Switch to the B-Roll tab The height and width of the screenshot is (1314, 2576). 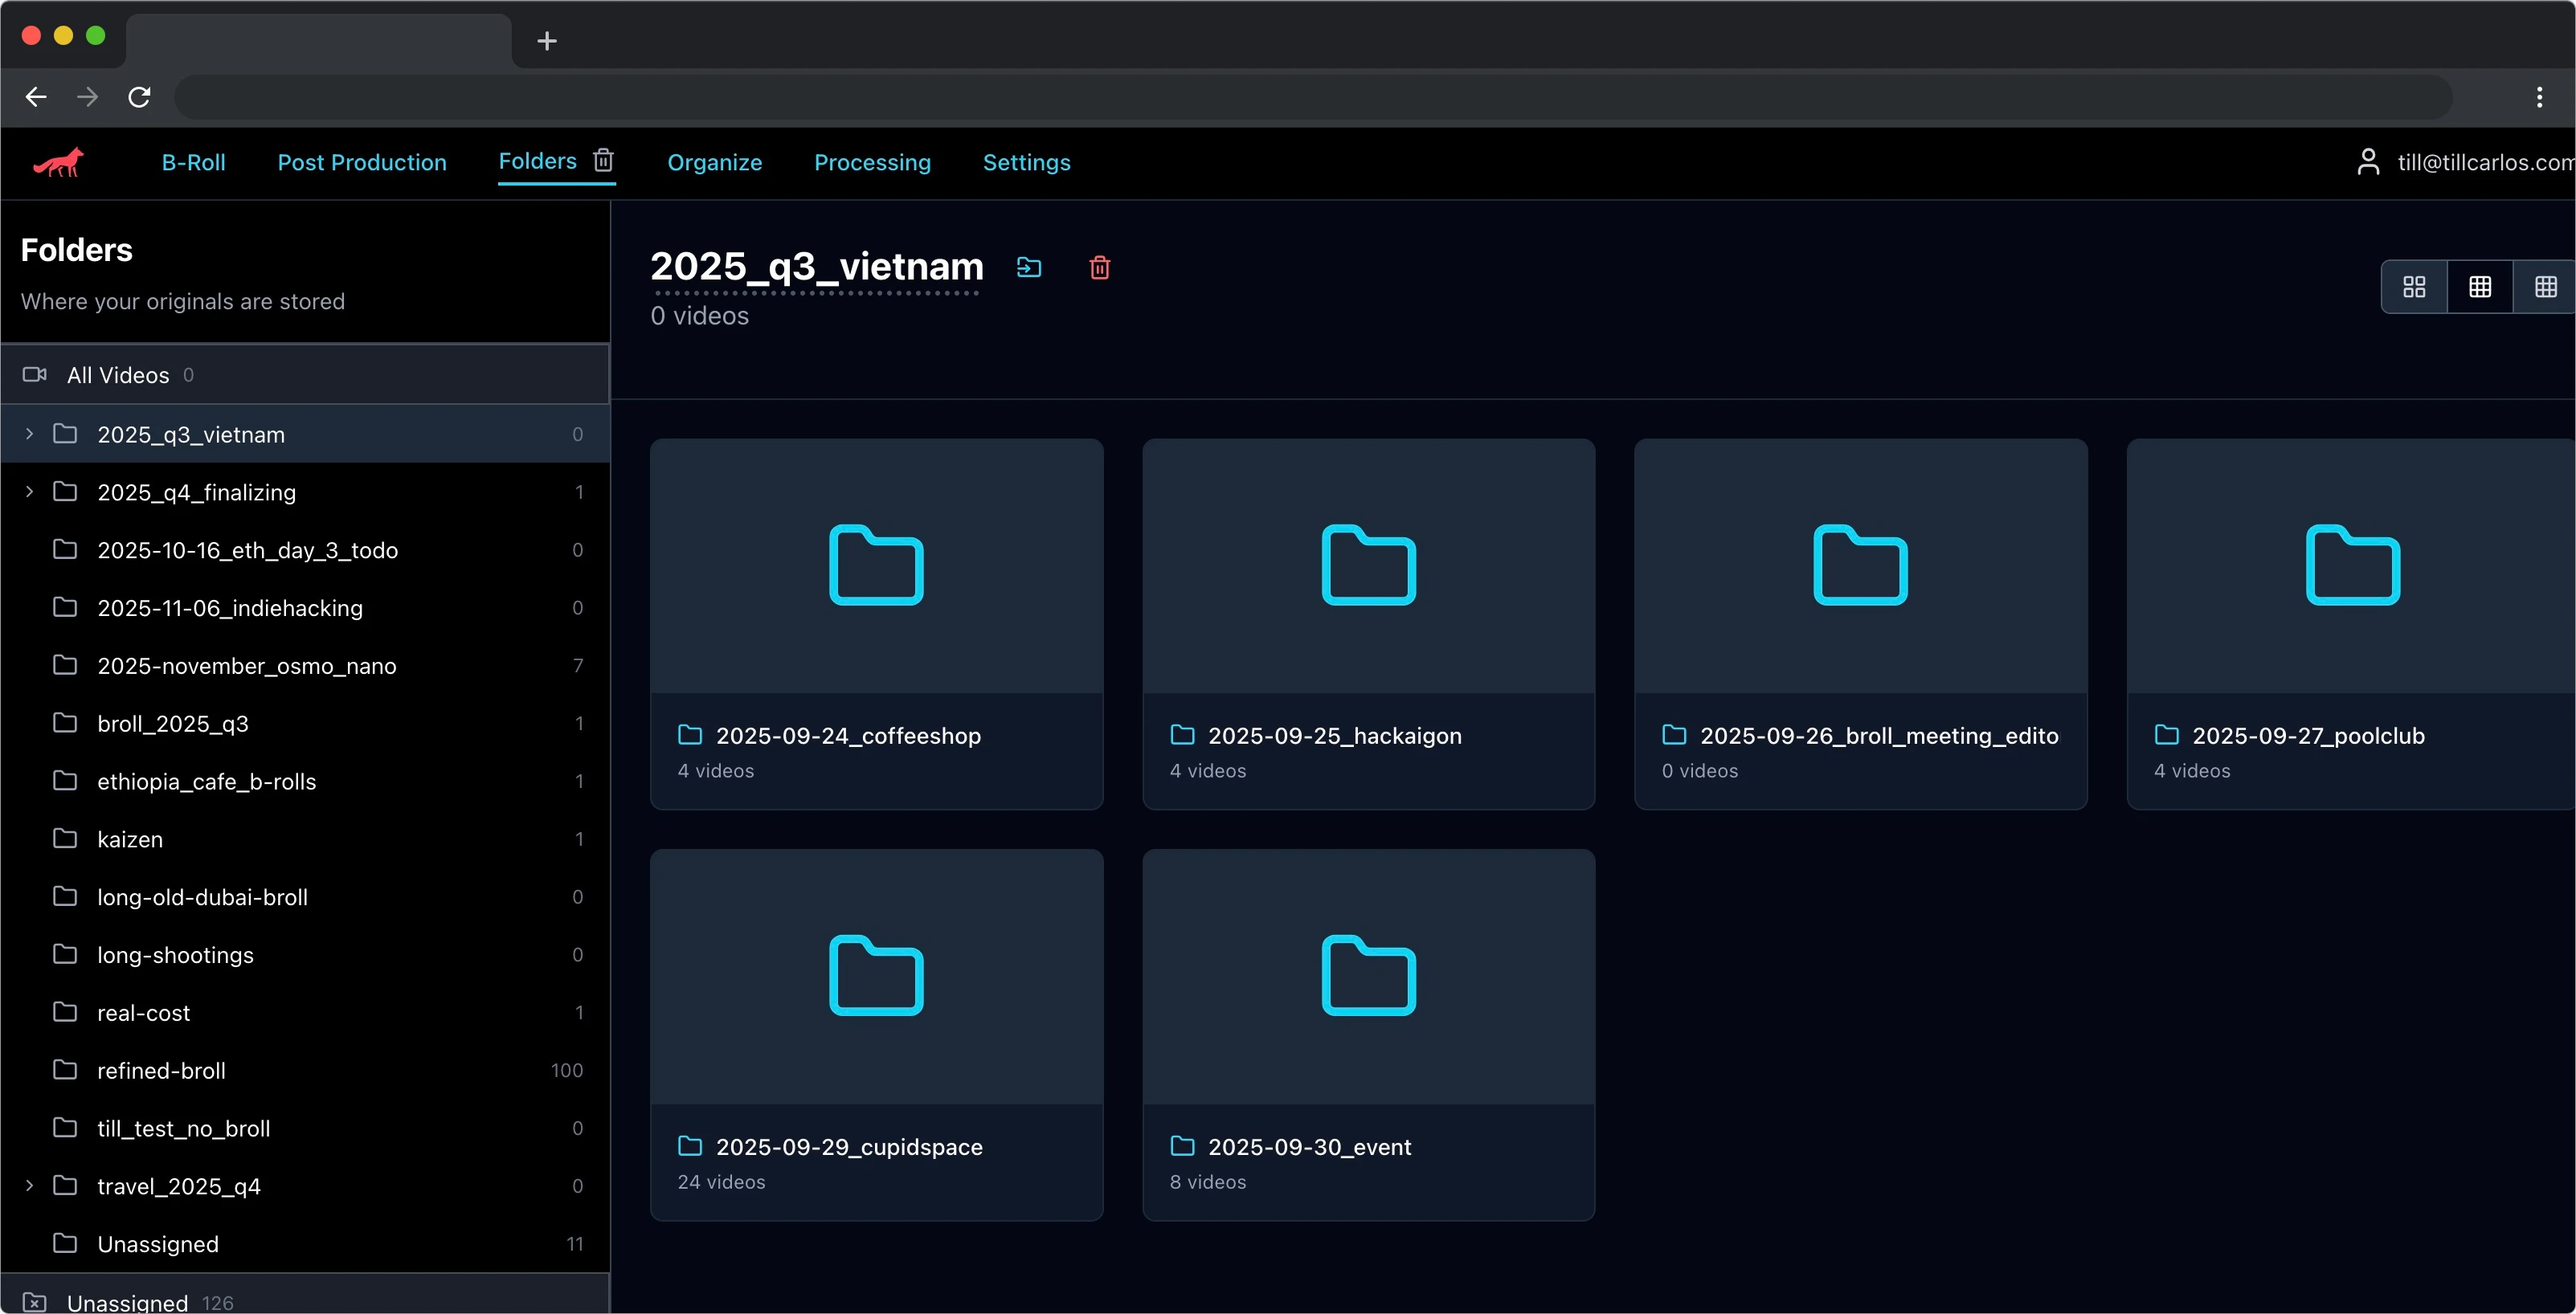[x=193, y=162]
